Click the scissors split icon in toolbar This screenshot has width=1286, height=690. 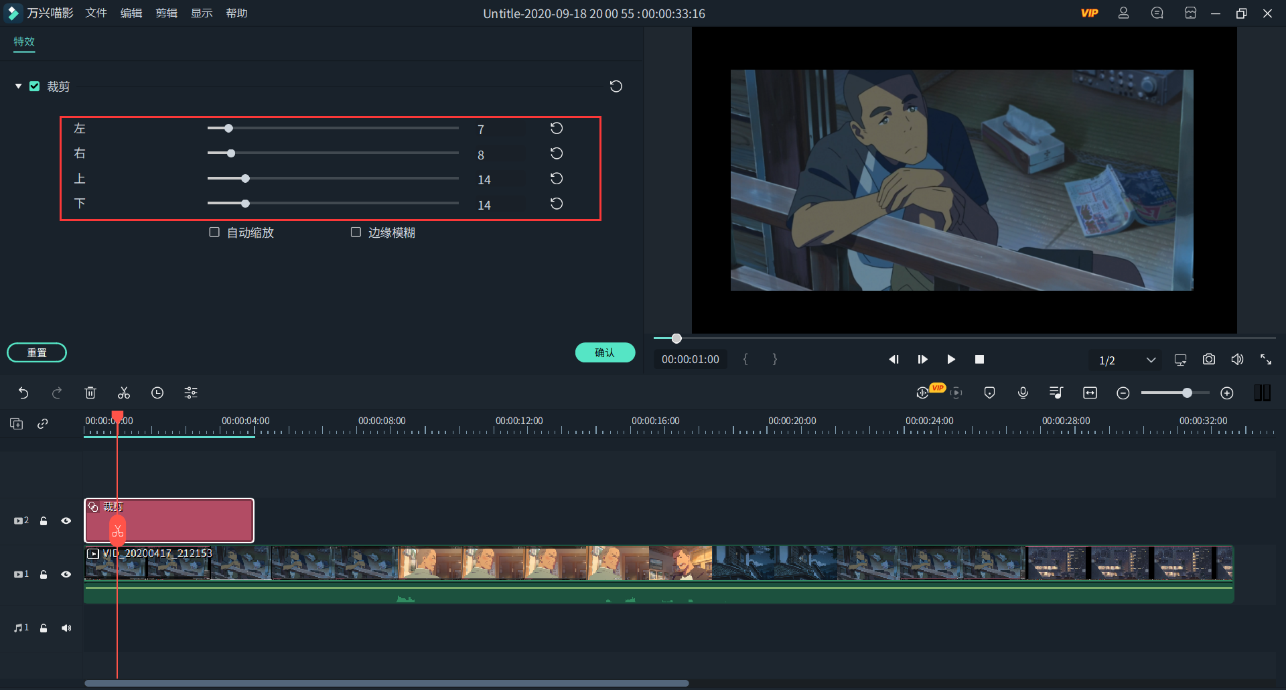click(x=124, y=393)
